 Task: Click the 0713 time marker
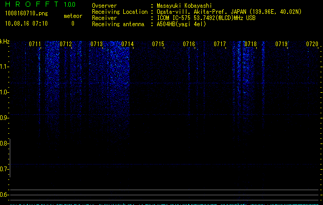tap(97, 44)
